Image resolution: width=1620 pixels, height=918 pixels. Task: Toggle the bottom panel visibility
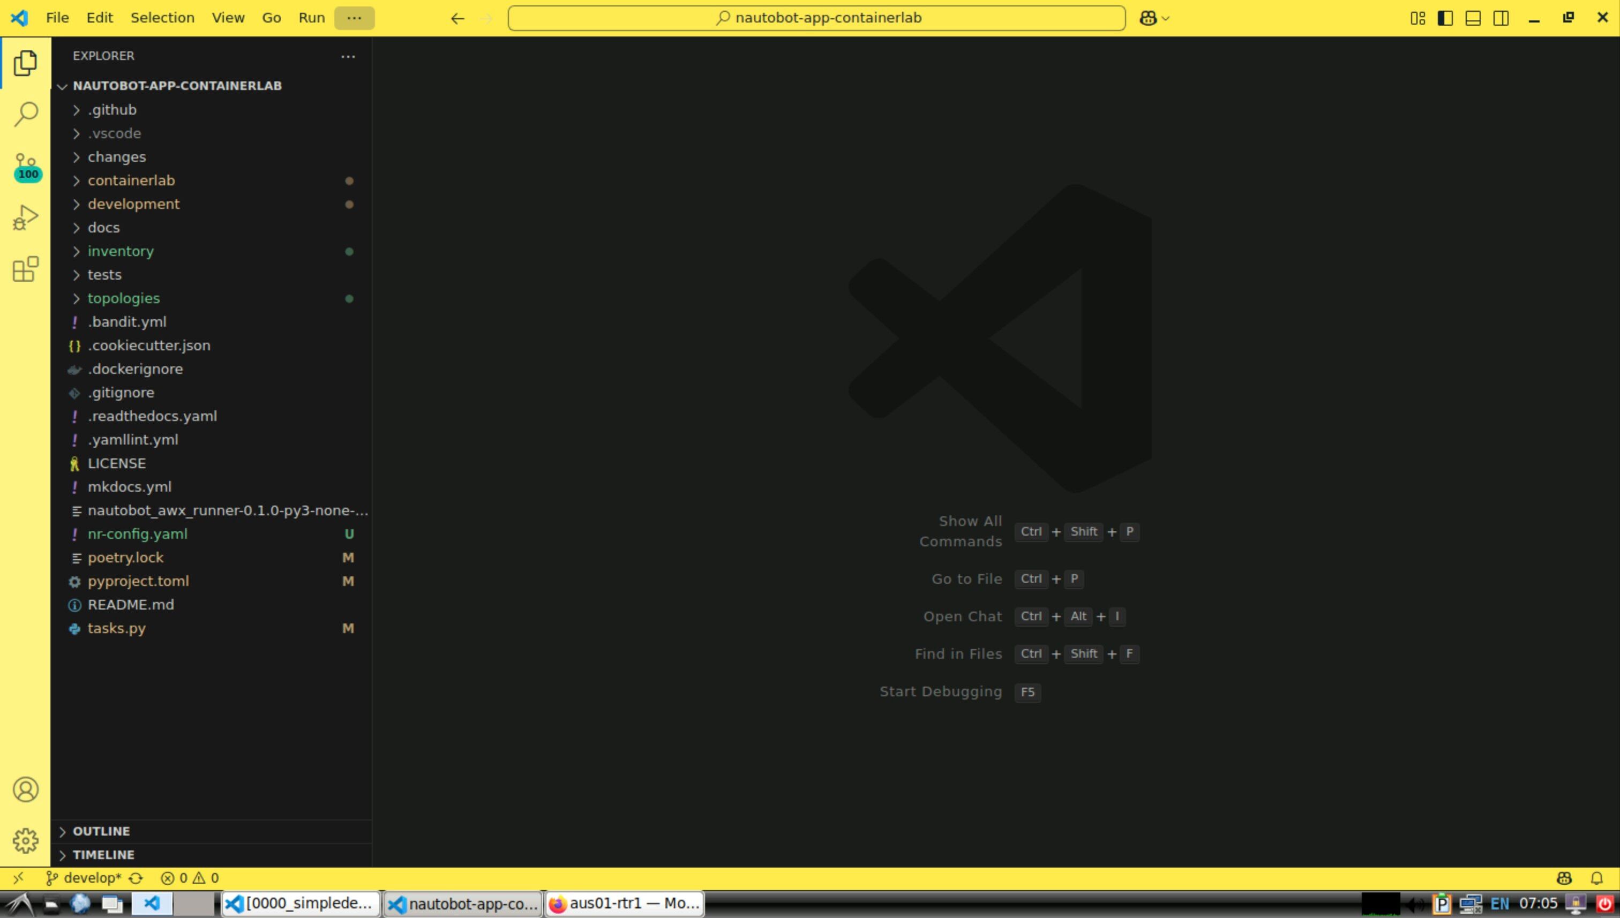point(1473,18)
